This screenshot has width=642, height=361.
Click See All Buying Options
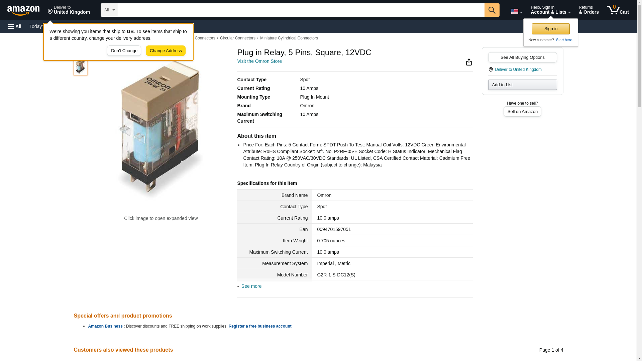point(522,57)
